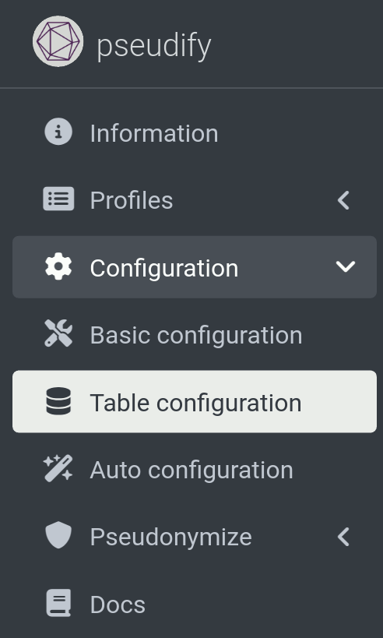
Task: Expand the Pseudonymize submenu chevron
Action: pos(344,537)
